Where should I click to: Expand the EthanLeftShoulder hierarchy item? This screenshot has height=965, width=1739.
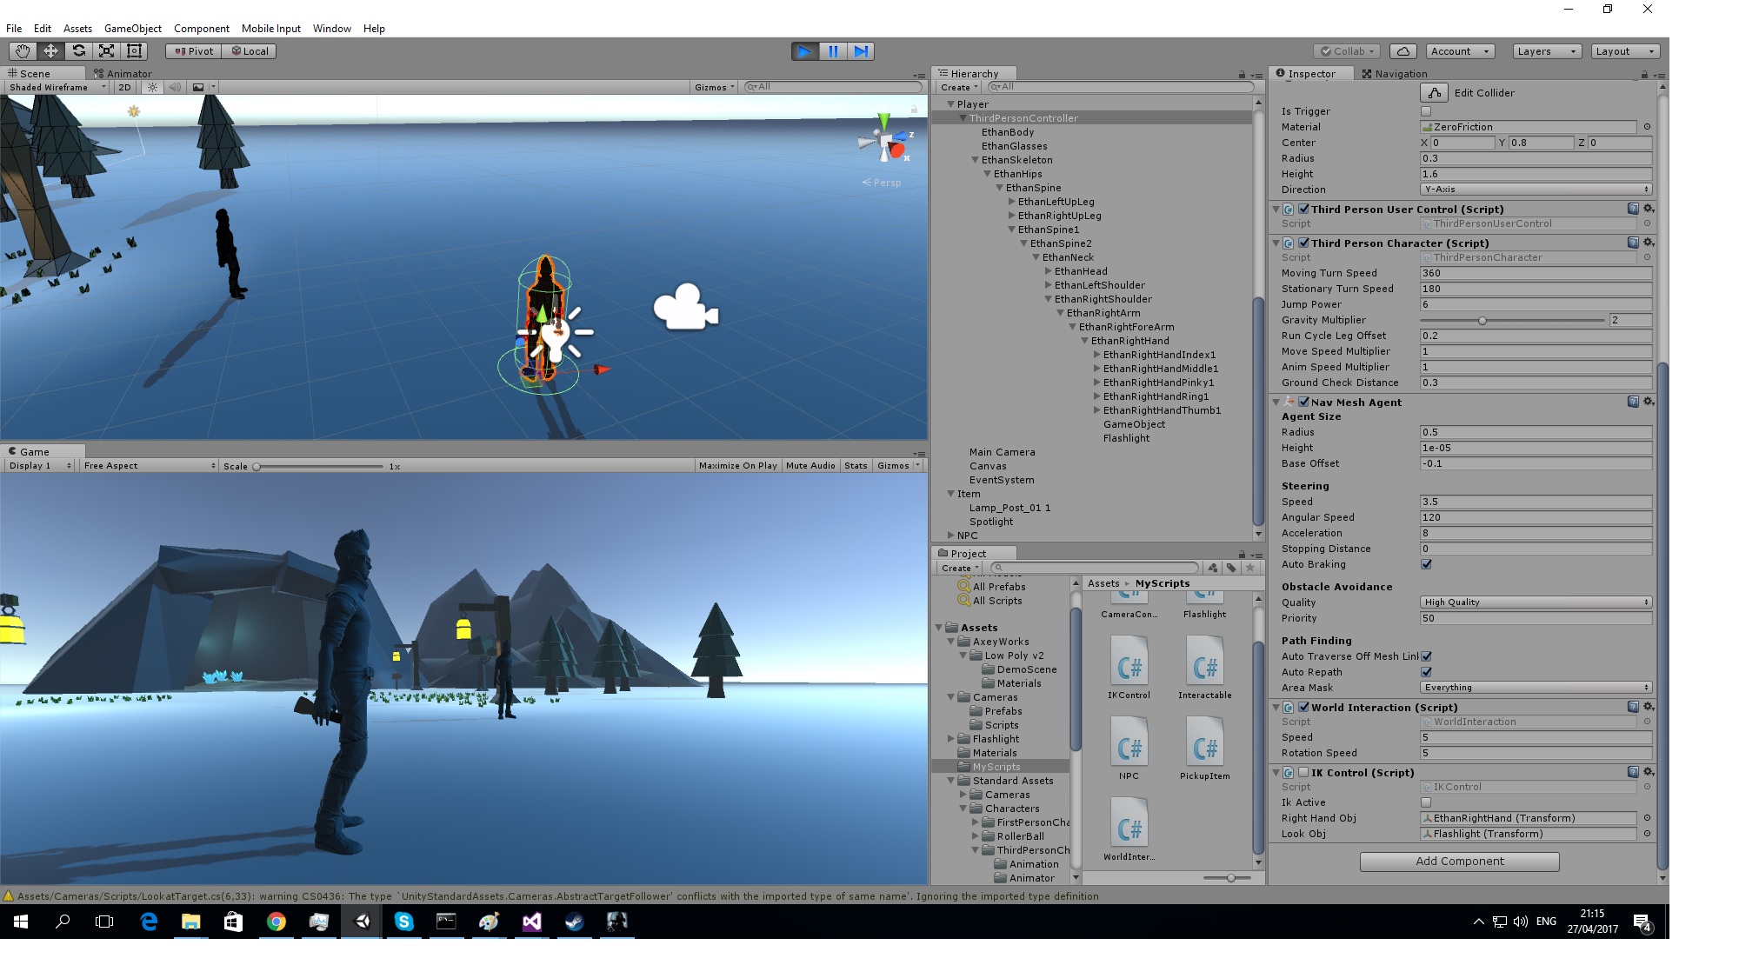1048,285
